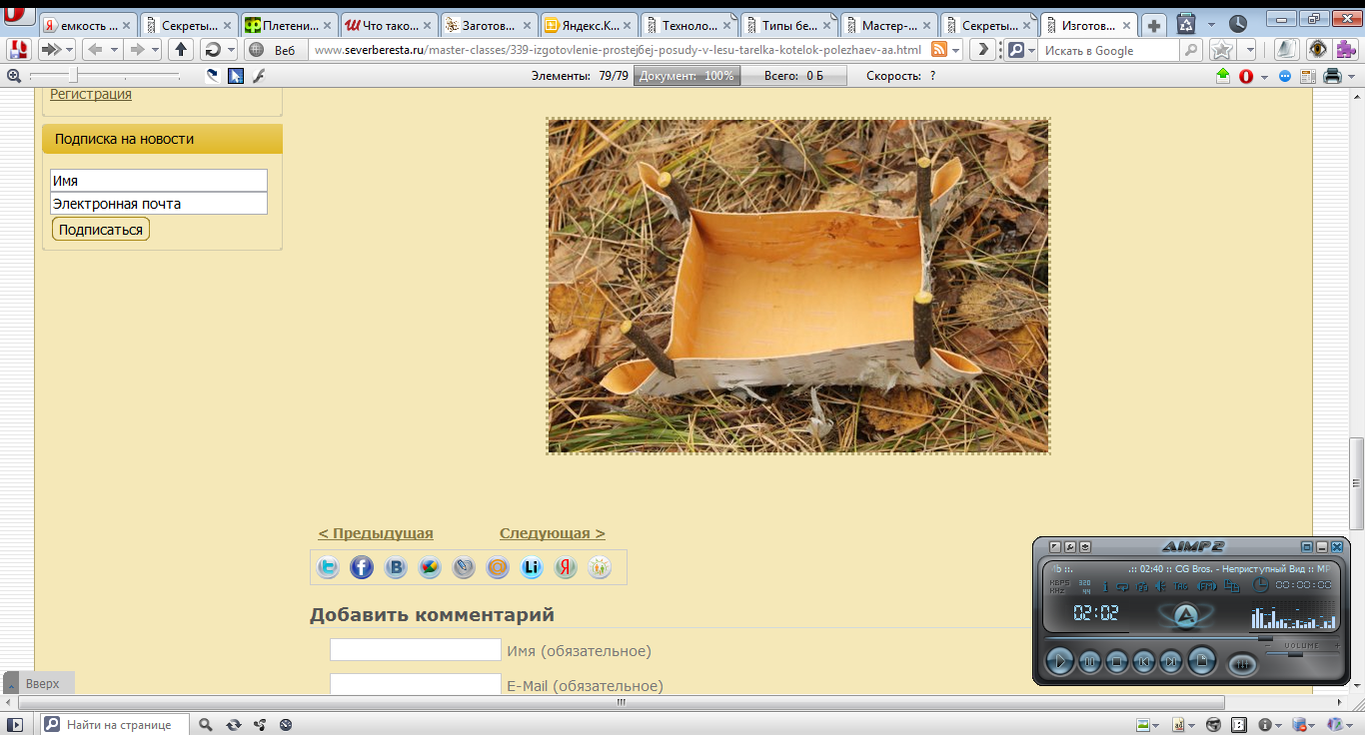Open AIMP tag editor (TAG icon)
This screenshot has width=1365, height=735.
1180,586
